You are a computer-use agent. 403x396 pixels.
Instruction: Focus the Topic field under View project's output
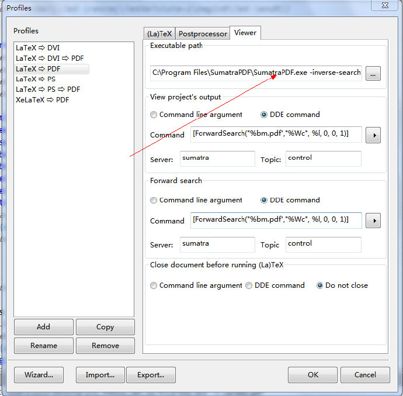click(x=324, y=159)
